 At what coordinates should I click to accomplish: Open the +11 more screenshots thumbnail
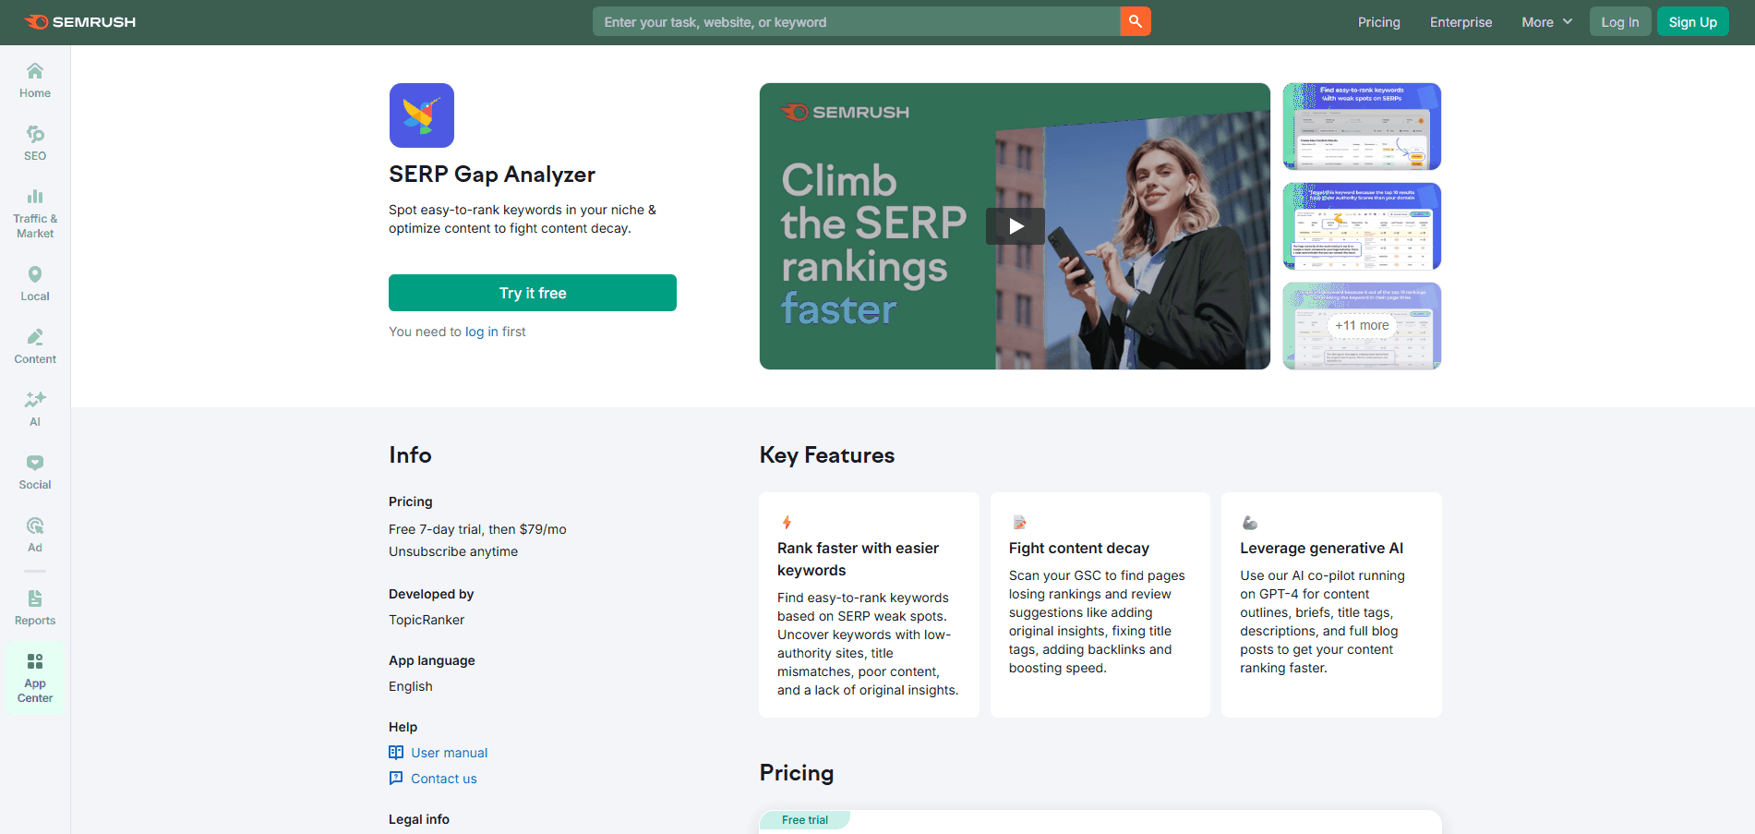coord(1362,326)
